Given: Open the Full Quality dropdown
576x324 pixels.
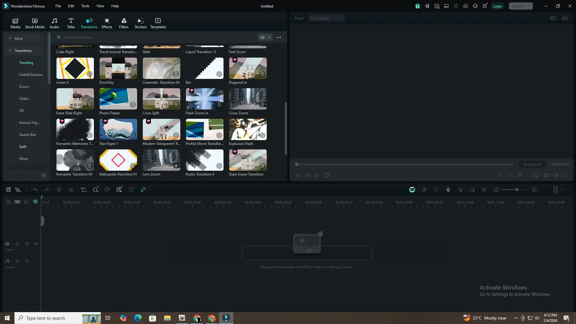Looking at the screenshot, I should [326, 18].
